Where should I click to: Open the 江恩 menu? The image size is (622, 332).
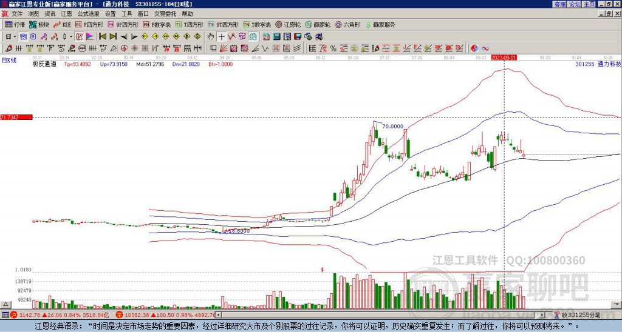(x=67, y=14)
